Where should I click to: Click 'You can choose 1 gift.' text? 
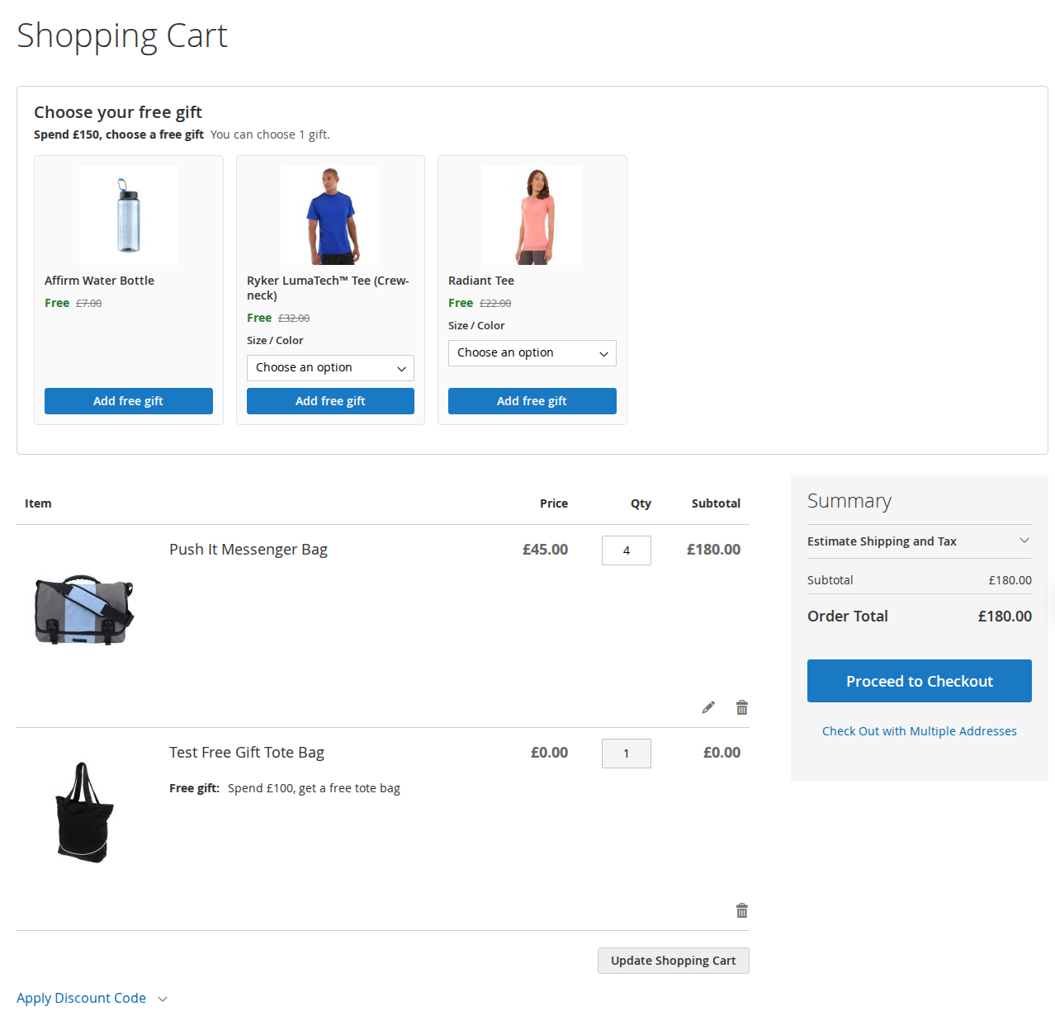(270, 135)
